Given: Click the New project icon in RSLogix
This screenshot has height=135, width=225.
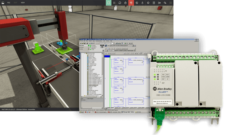Looking at the screenshot, I should point(81,43).
